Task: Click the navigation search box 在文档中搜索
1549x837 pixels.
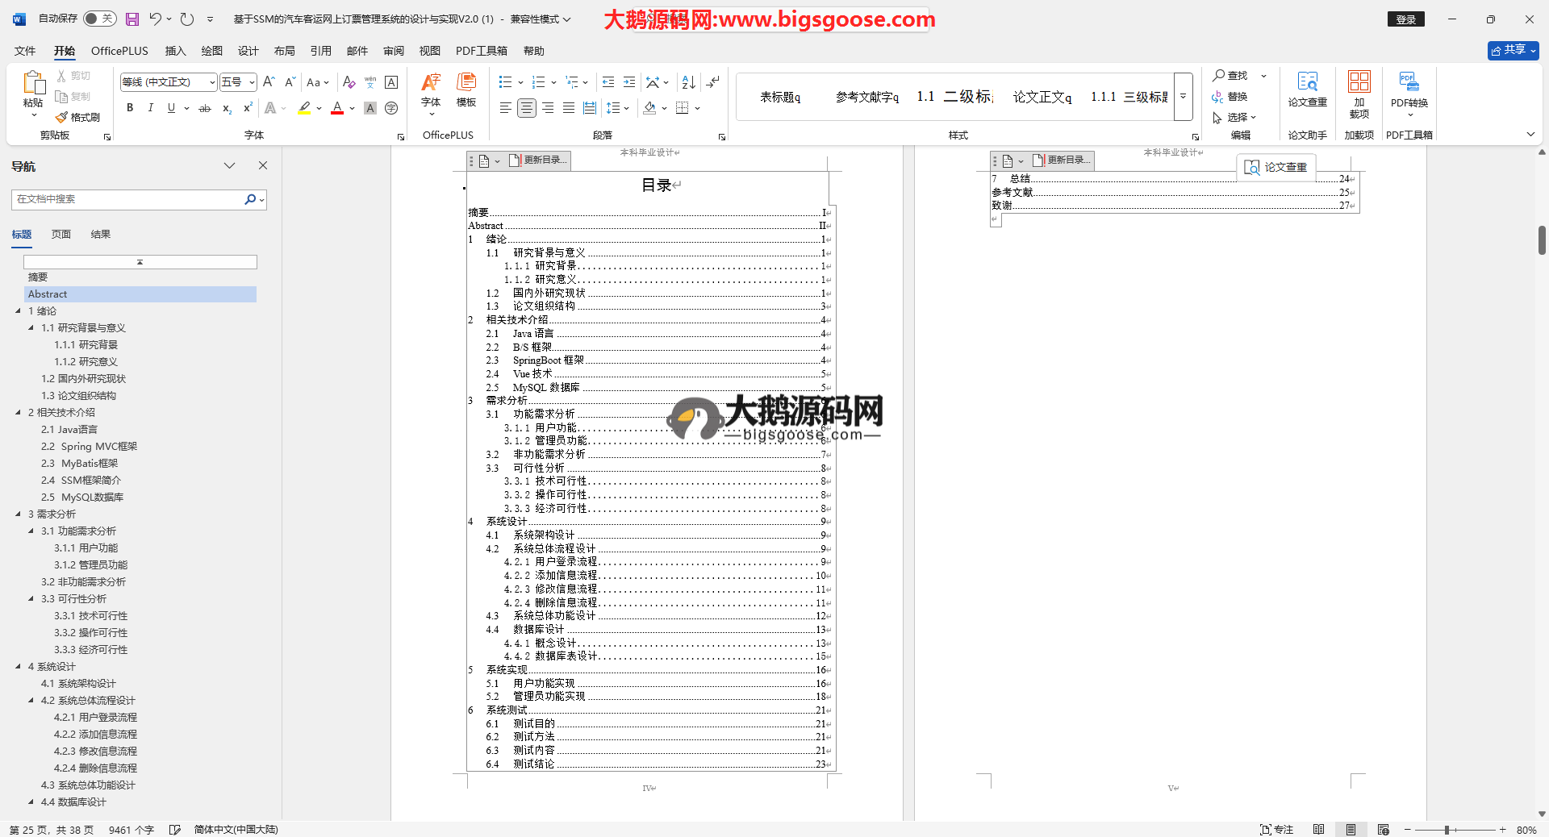Action: (x=129, y=199)
